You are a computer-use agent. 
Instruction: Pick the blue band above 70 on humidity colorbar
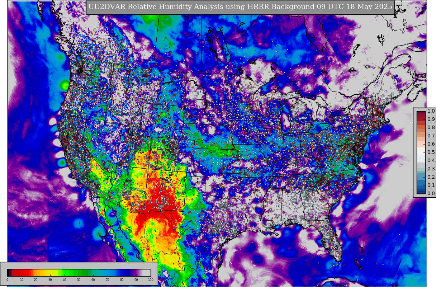click(108, 273)
